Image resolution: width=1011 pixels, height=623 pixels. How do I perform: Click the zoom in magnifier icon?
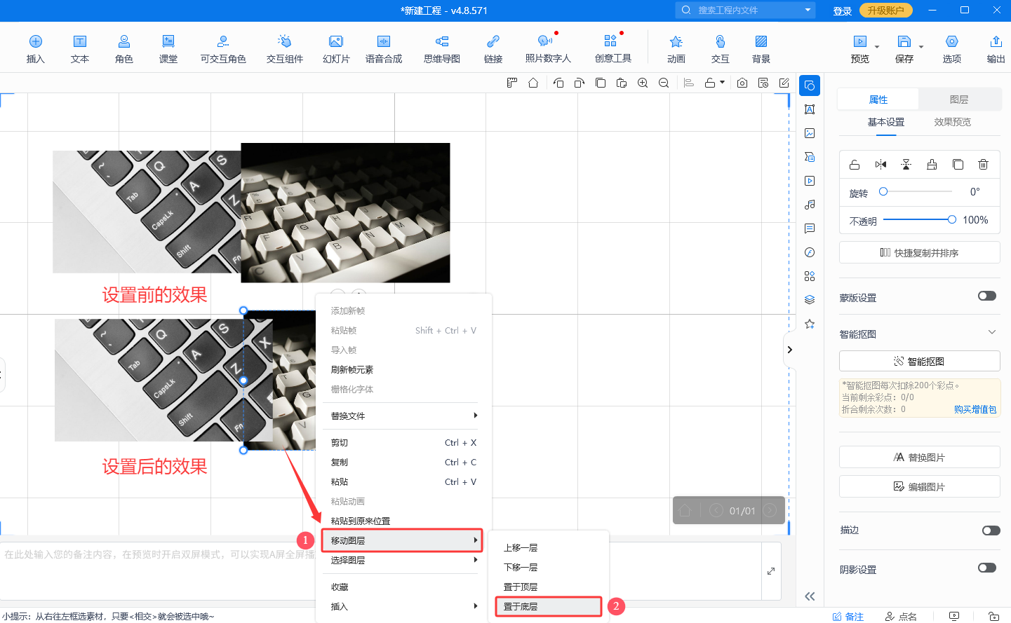[643, 83]
